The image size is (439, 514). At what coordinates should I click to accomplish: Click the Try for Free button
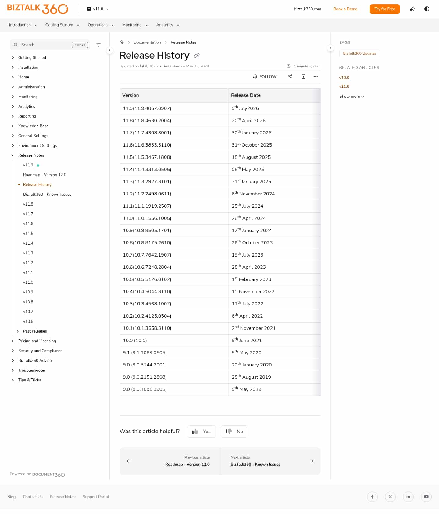pos(385,9)
